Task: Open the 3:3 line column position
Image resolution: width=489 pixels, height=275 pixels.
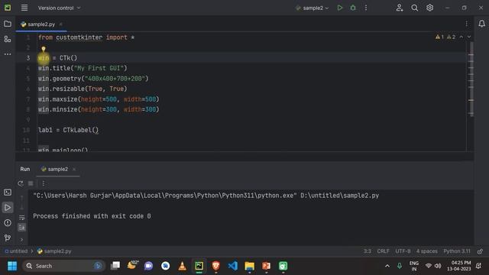Action: point(368,251)
